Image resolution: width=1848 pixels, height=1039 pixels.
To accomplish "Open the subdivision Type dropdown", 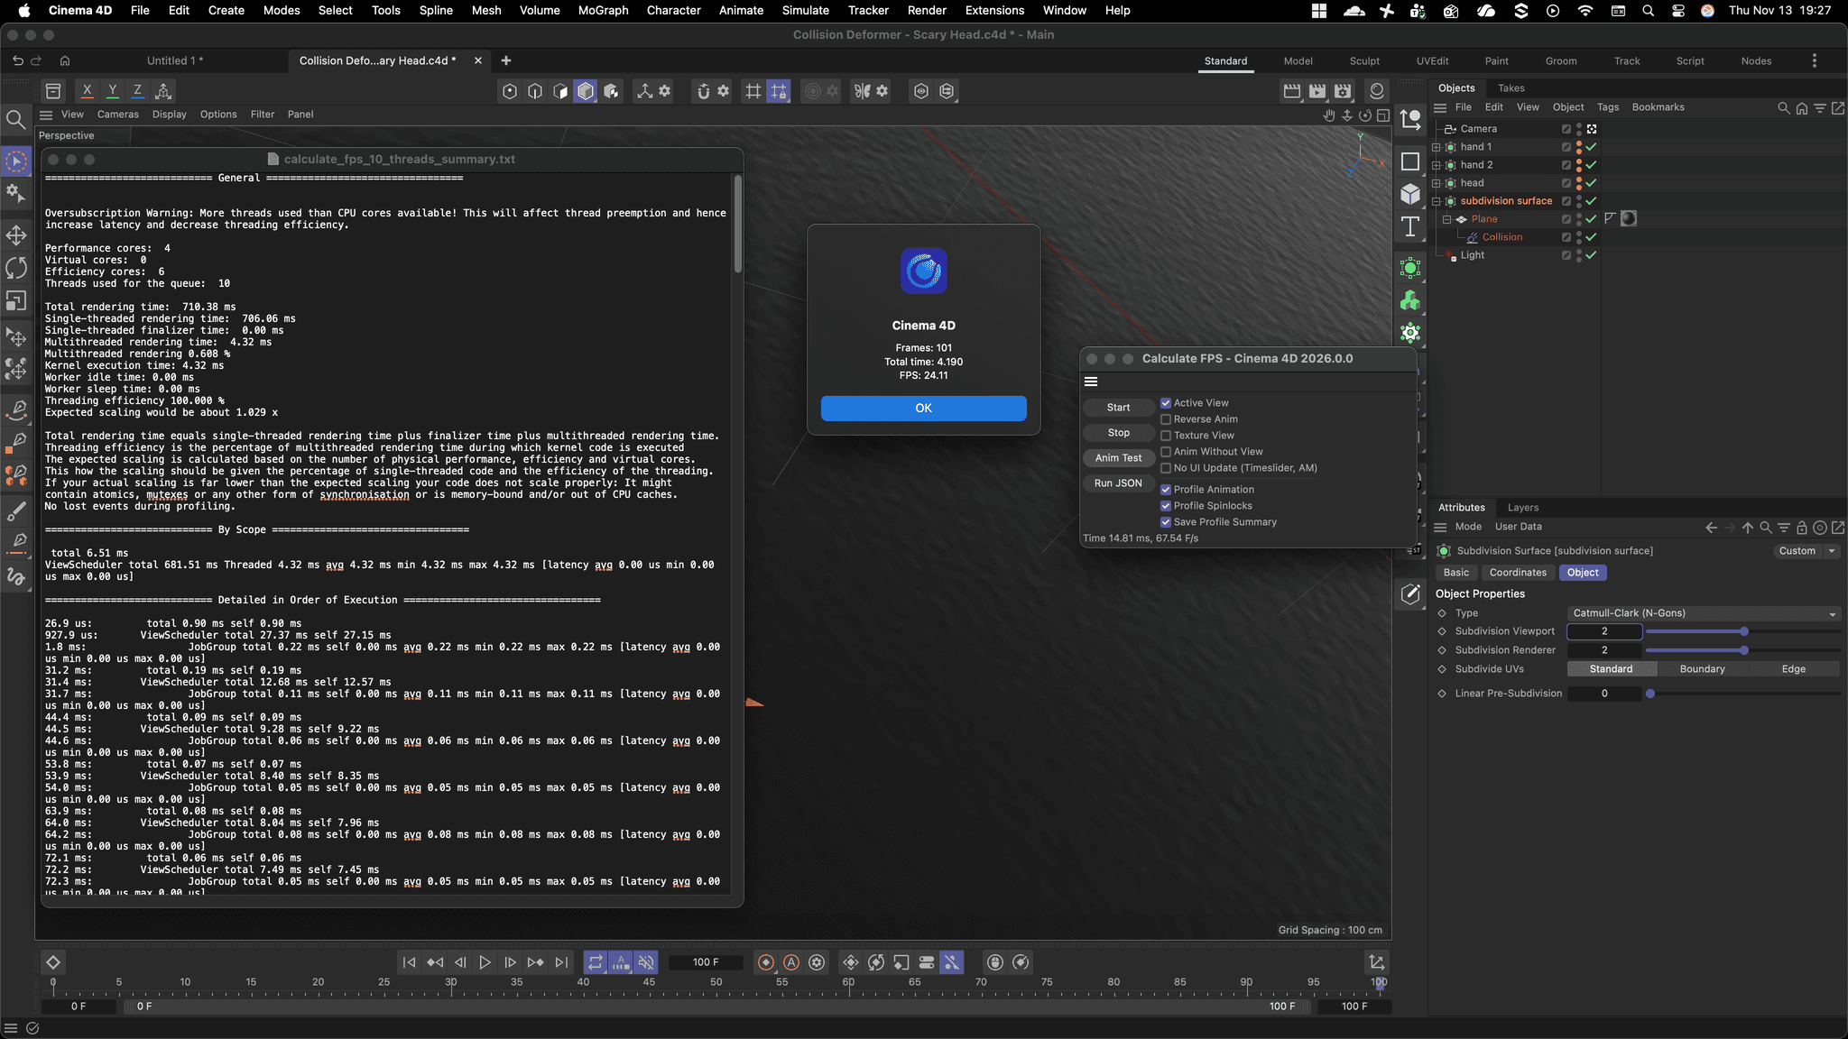I will 1704,613.
